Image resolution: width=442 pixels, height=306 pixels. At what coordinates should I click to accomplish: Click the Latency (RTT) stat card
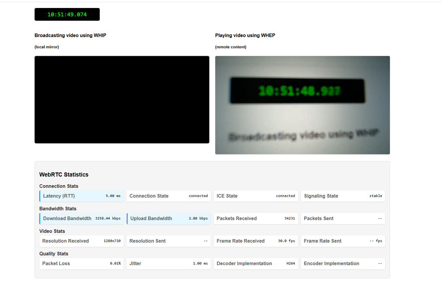click(x=81, y=196)
